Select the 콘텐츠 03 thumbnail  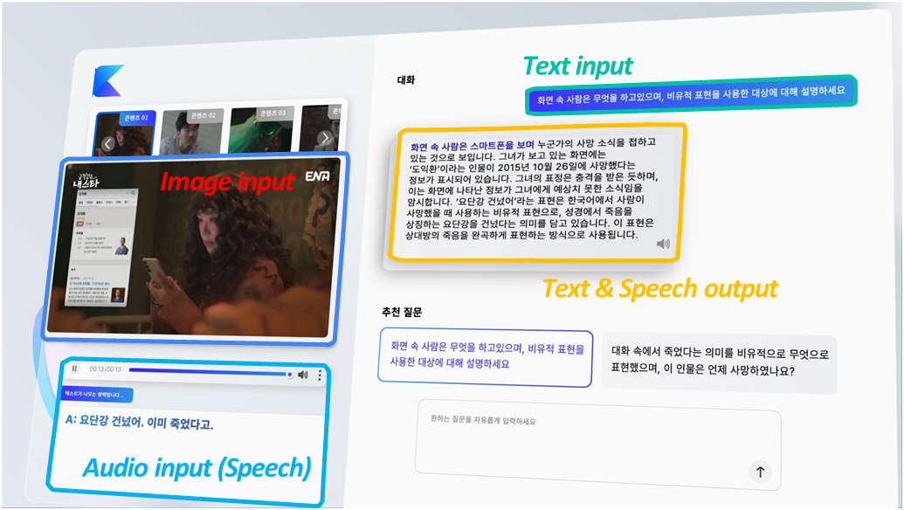coord(262,129)
